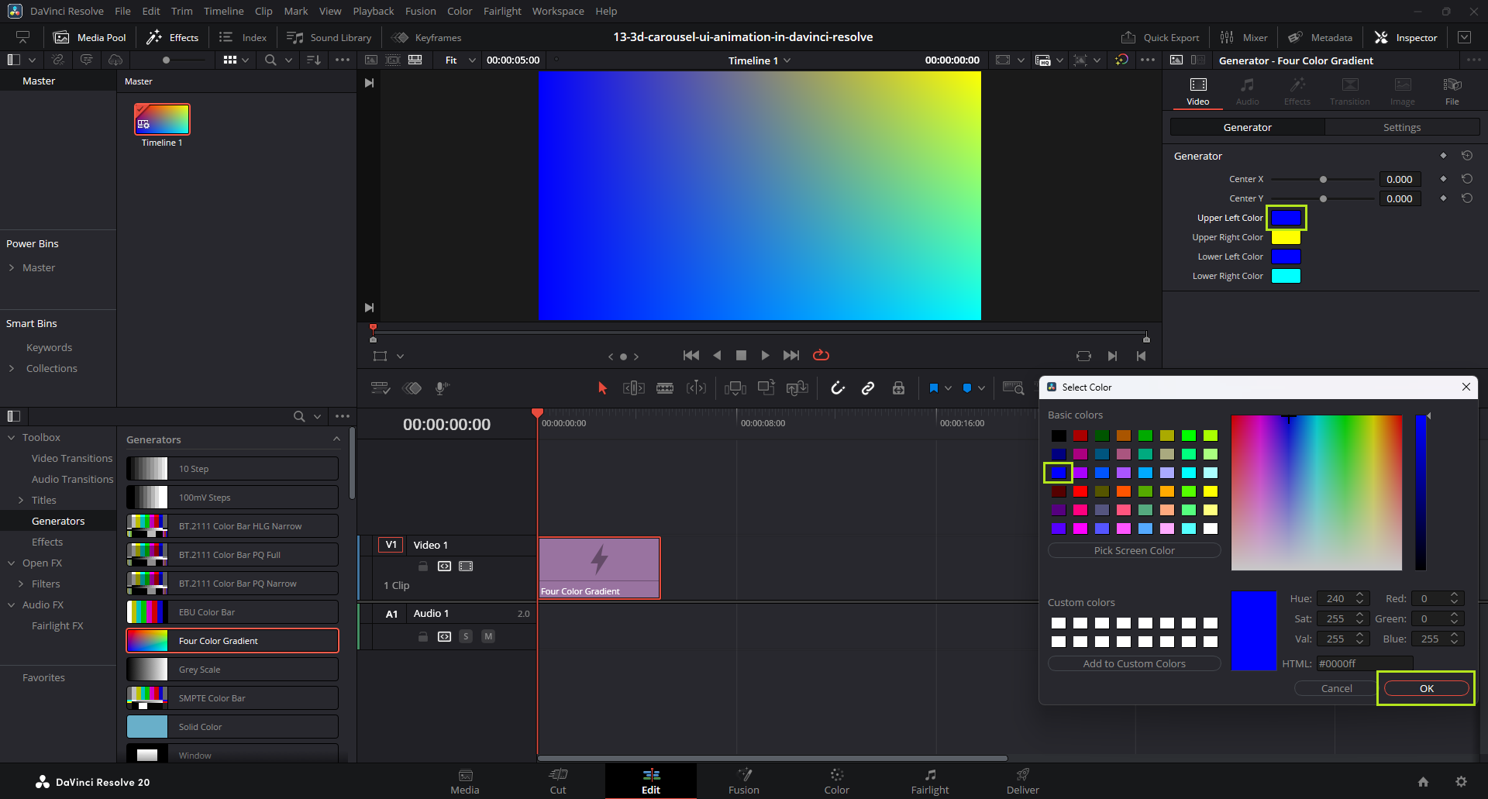Switch to the Settings tab in Inspector

[1401, 127]
